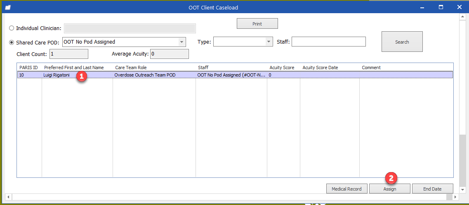Open the Medical Record for the selected client
The image size is (469, 205).
346,189
